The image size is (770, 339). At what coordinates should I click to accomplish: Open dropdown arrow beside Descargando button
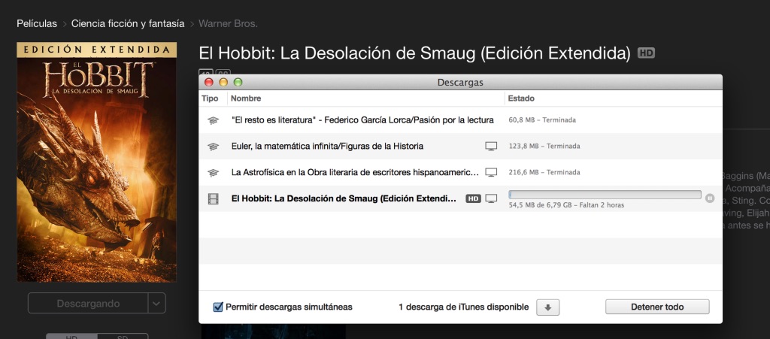[x=156, y=303]
